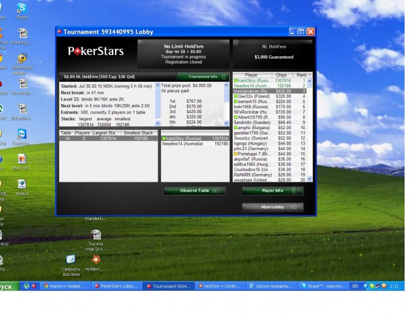The image size is (419, 314).
Task: Click down arrow of prize pool scrollbar
Action: 226,123
